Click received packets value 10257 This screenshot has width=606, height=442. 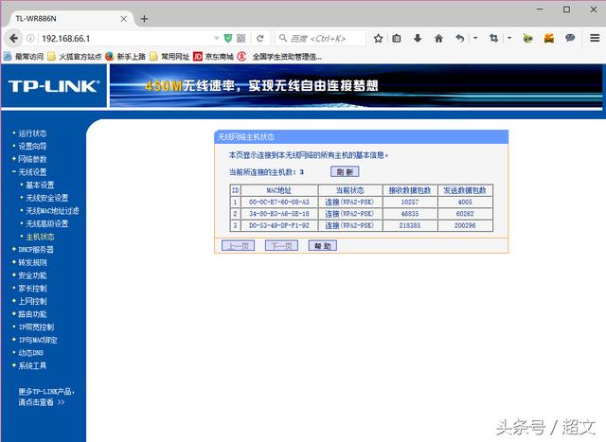point(410,202)
